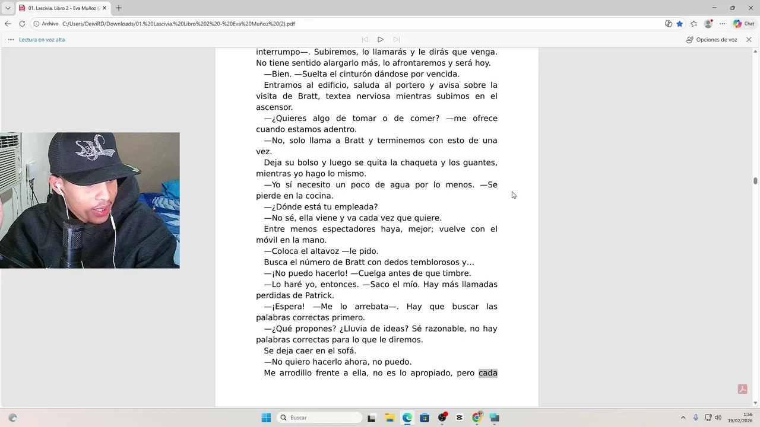The image size is (760, 427).
Task: Click the Adobe Acrobat icon at the bottom right of the page
Action: [x=742, y=389]
